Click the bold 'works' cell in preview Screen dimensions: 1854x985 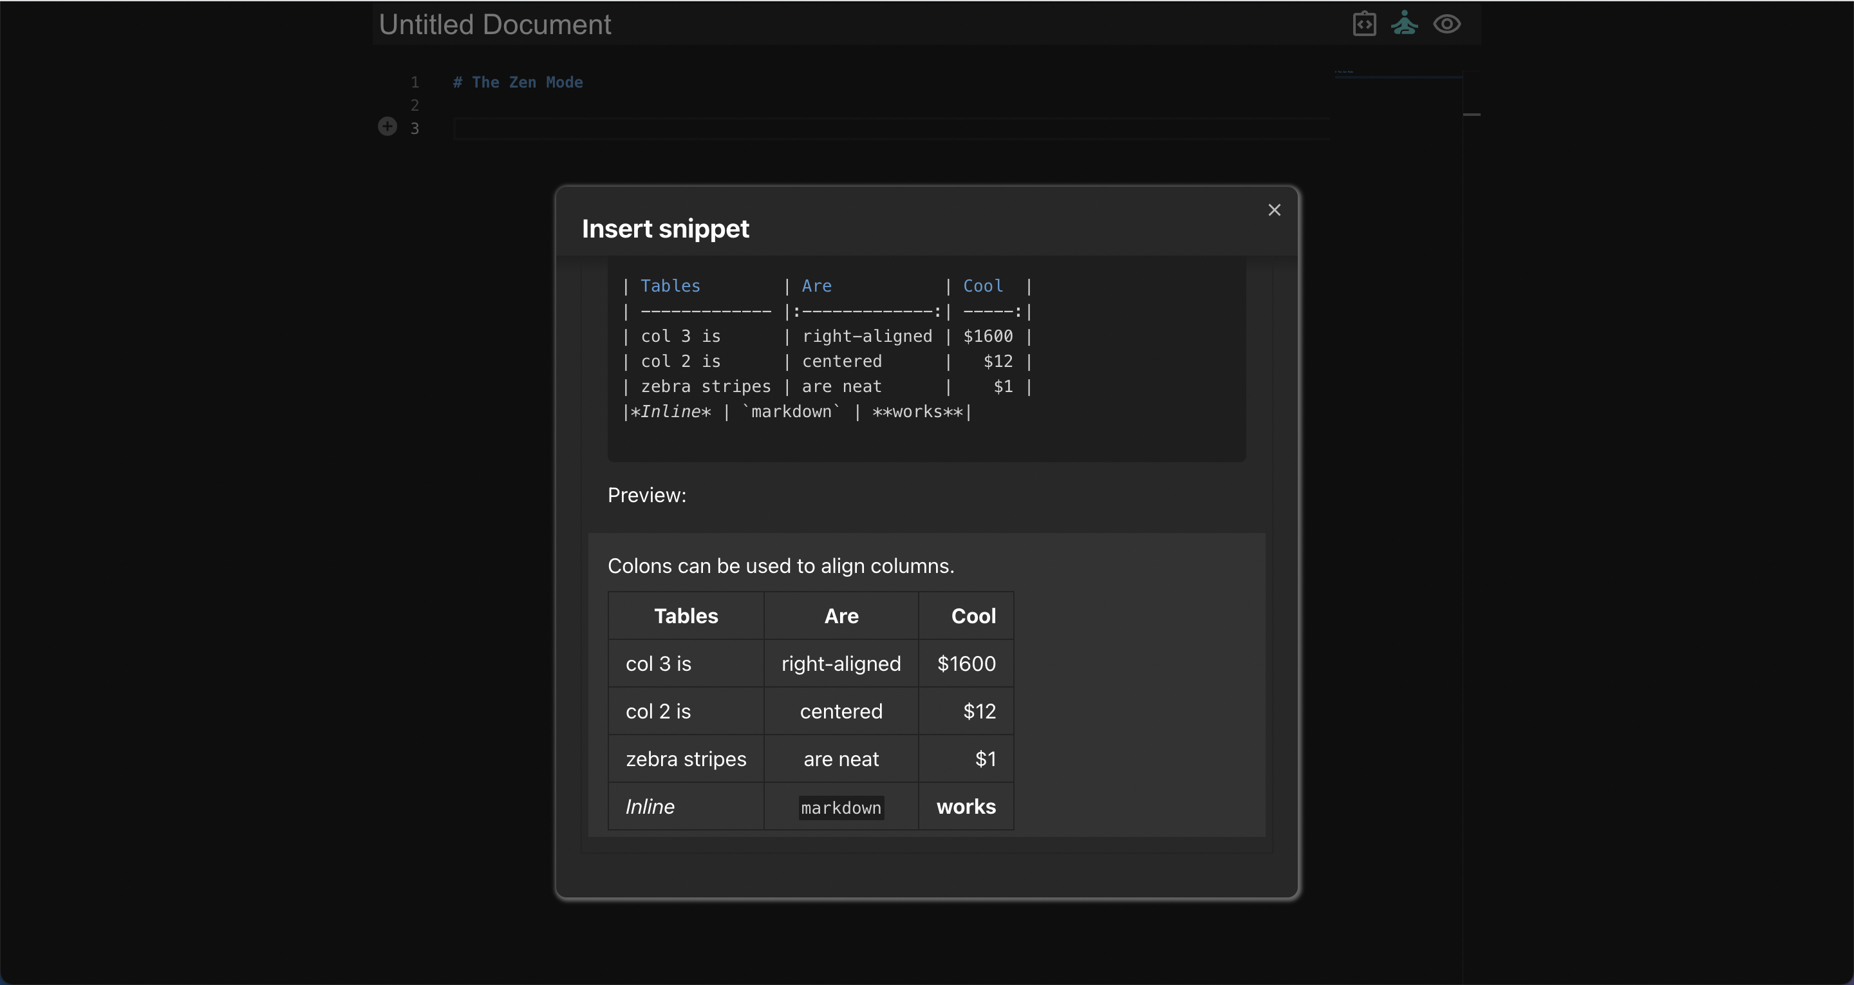coord(966,807)
